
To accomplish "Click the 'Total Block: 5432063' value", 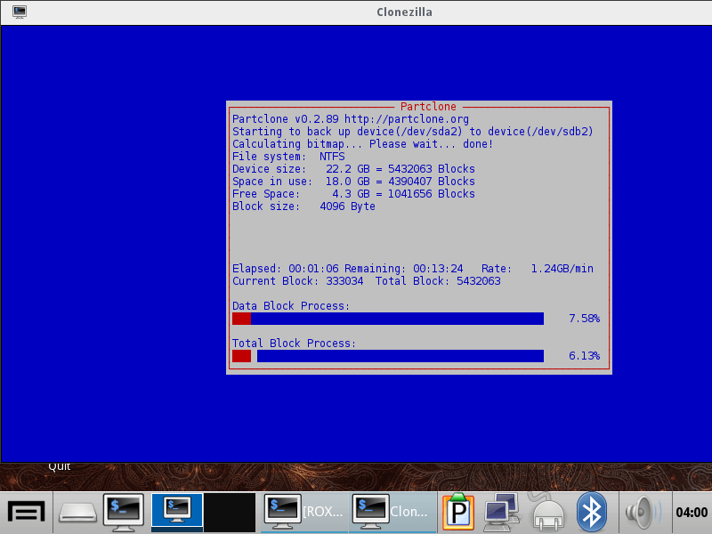I will (x=438, y=281).
